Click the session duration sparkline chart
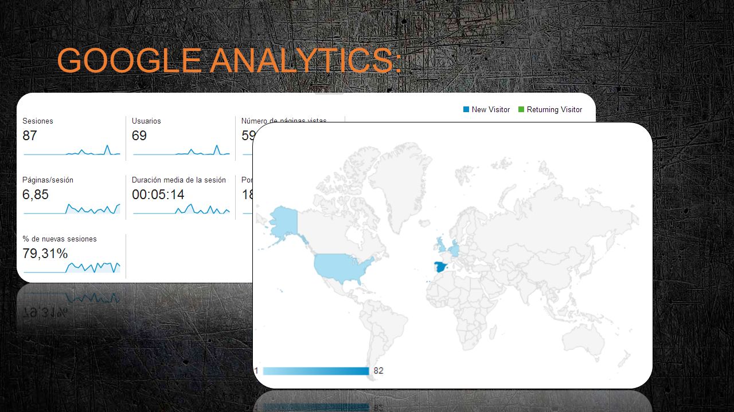 [x=181, y=209]
